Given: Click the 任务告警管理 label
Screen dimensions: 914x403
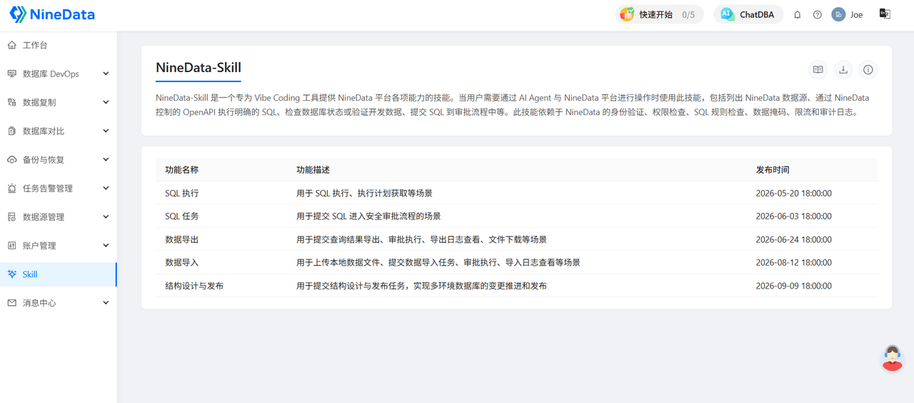Looking at the screenshot, I should [48, 188].
